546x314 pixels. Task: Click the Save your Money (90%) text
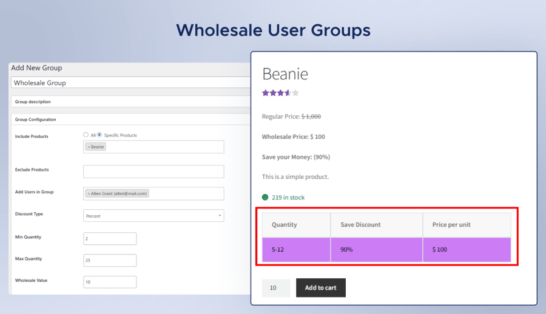[295, 157]
